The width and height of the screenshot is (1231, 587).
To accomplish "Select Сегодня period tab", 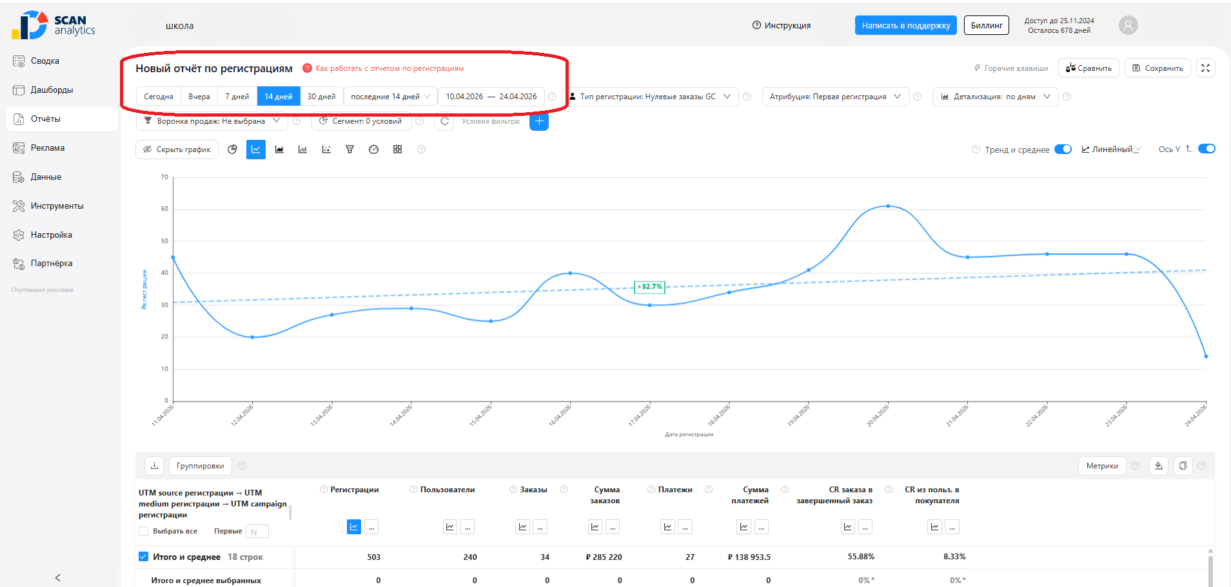I will pos(159,97).
